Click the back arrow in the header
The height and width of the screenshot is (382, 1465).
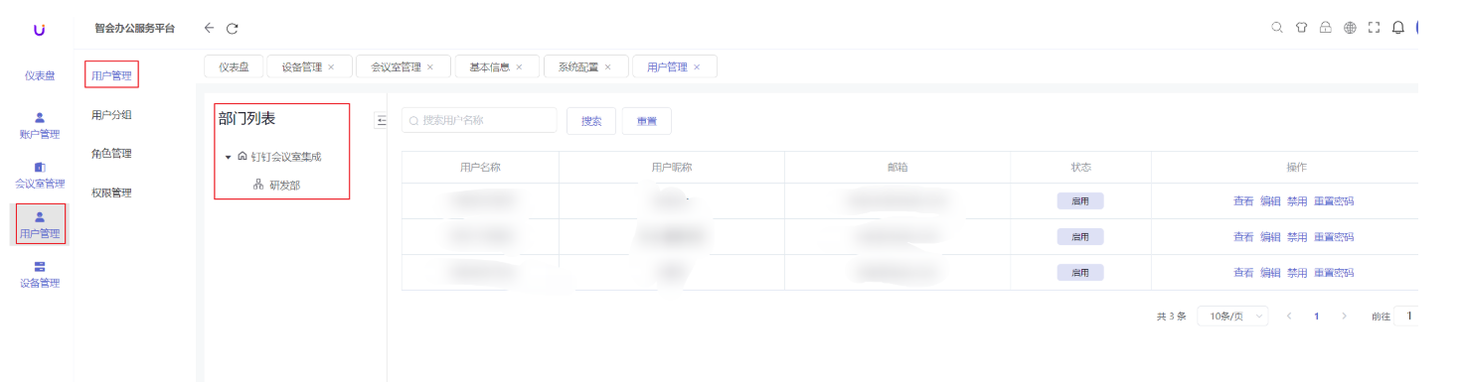pos(209,28)
